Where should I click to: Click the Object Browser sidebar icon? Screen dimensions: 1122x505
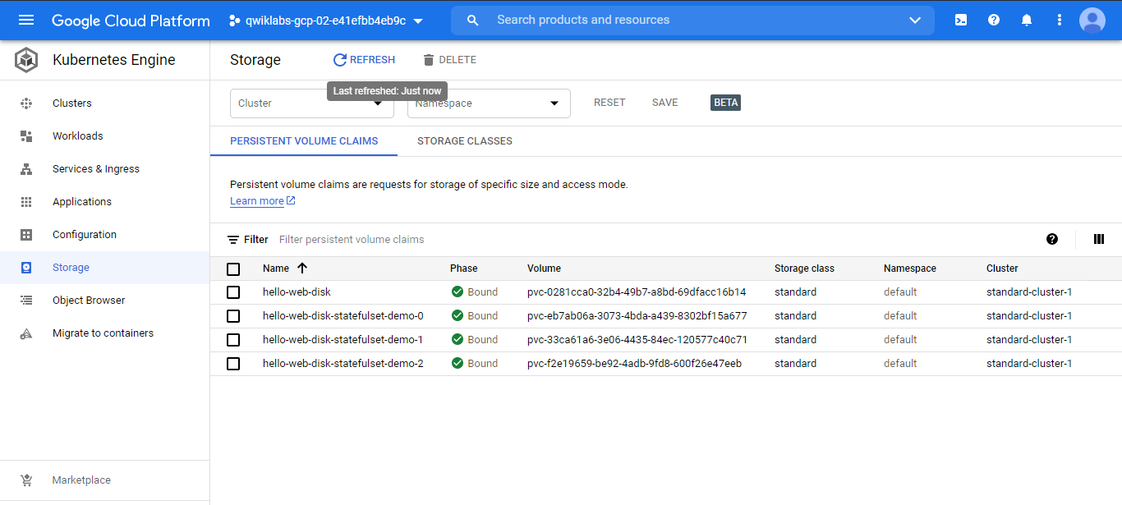[x=26, y=301]
